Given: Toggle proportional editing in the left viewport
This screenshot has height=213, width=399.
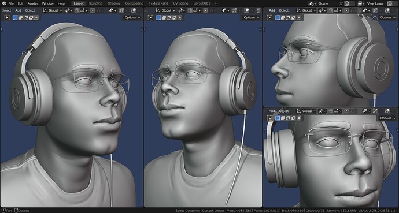Looking at the screenshot, I should [x=93, y=10].
